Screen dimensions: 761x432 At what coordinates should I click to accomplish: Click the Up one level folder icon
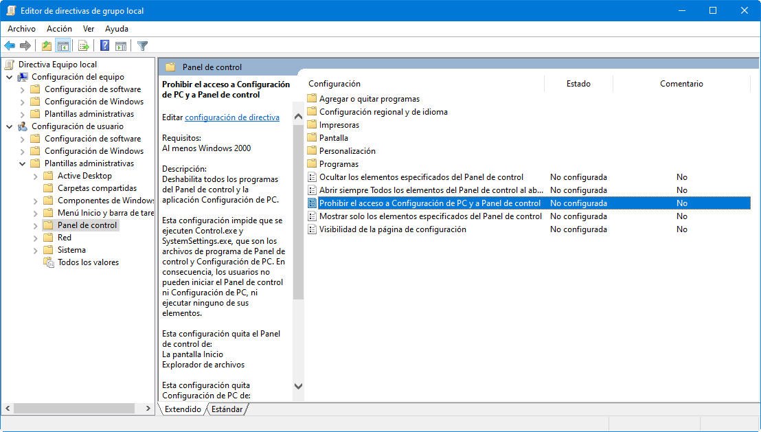coord(47,46)
